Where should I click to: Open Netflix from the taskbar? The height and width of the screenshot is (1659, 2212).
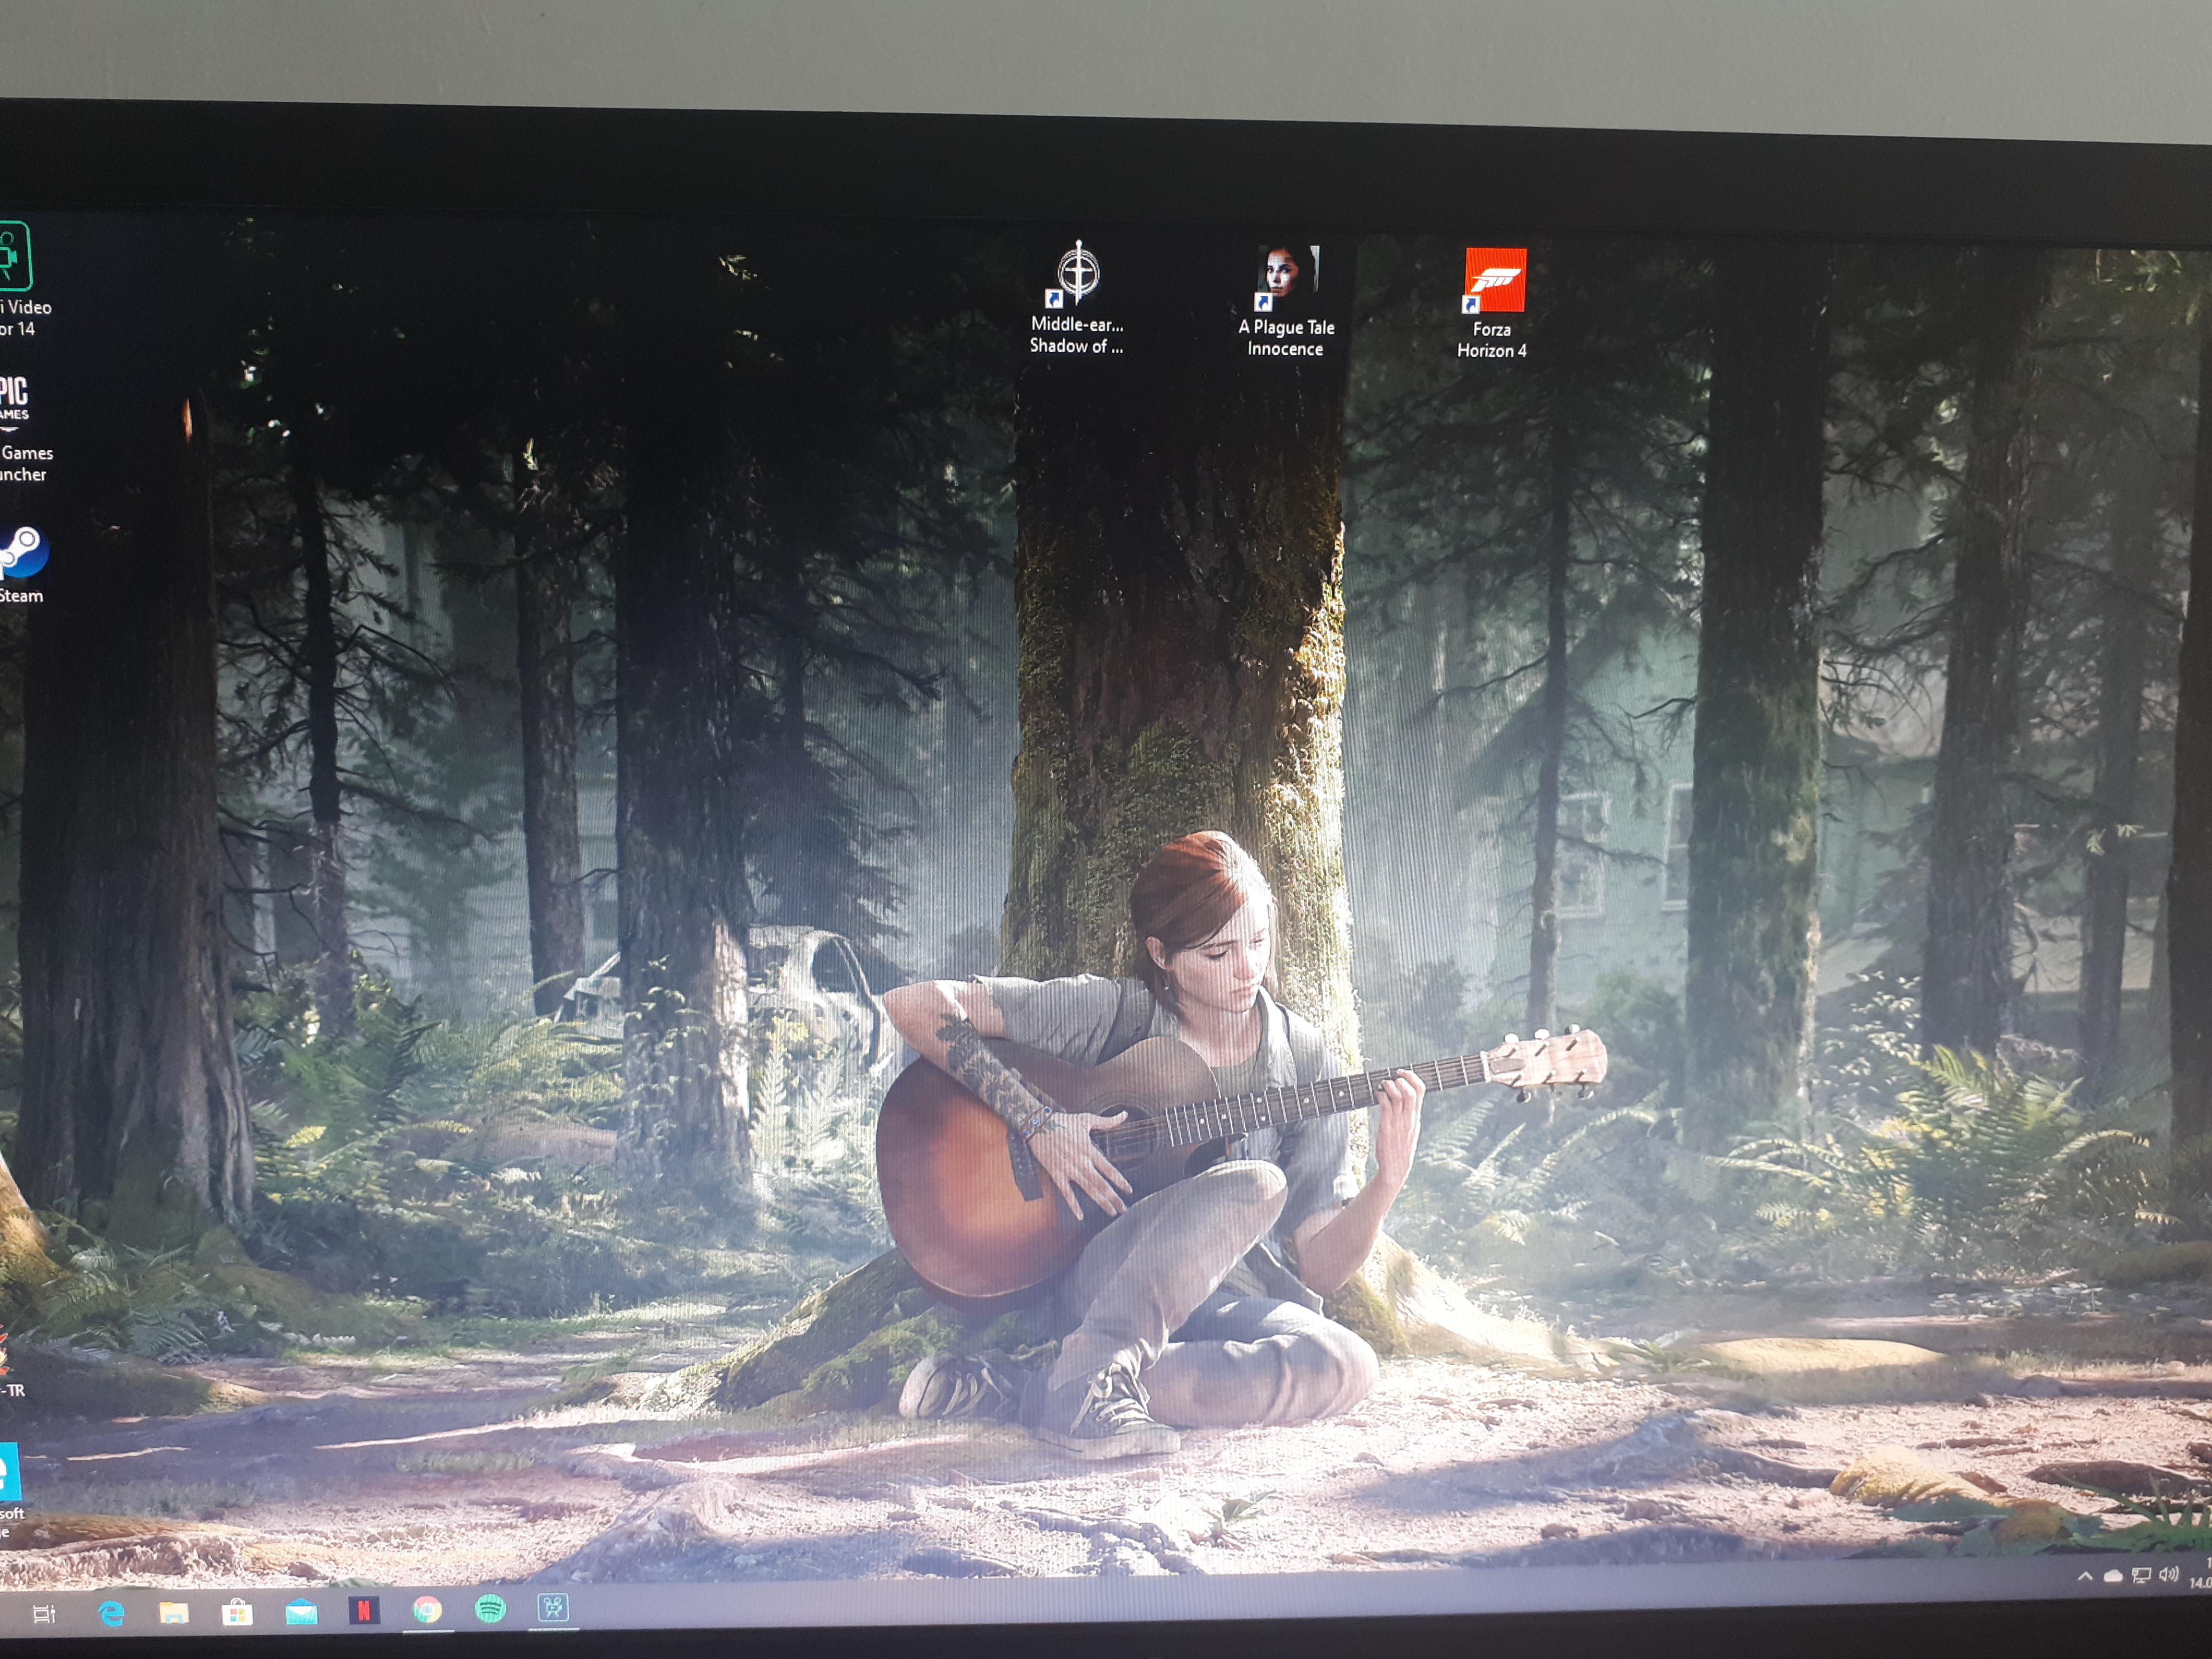(x=364, y=1611)
